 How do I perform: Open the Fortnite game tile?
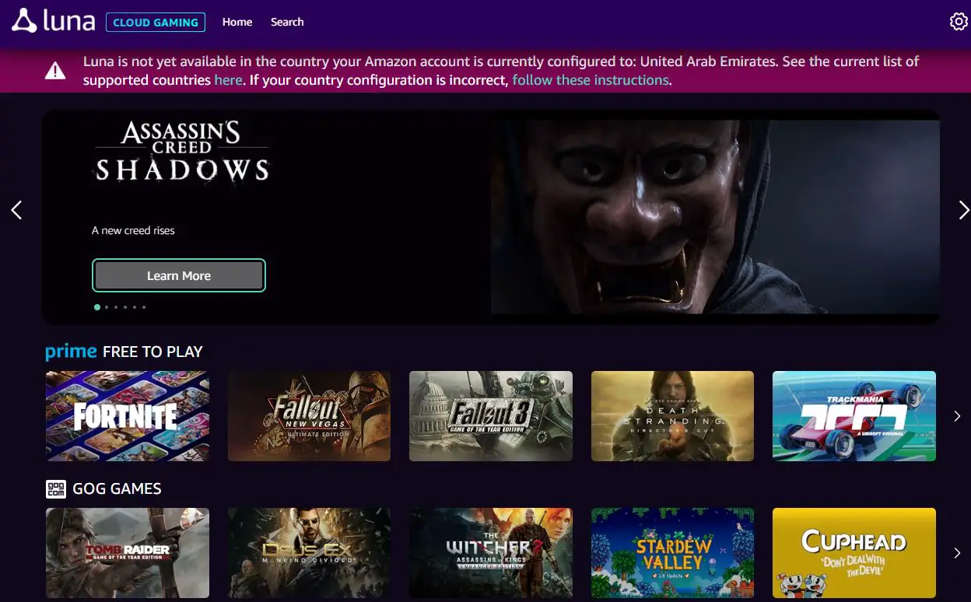point(127,415)
